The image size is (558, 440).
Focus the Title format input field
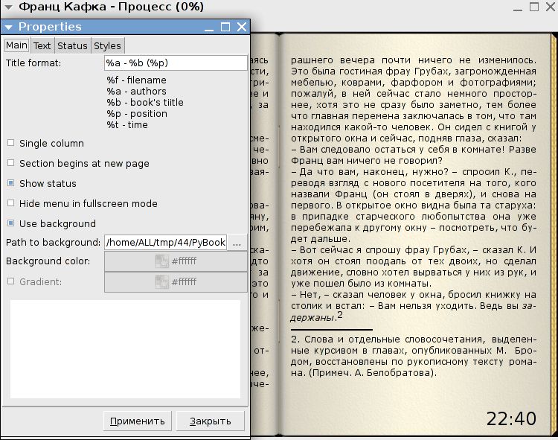point(176,63)
